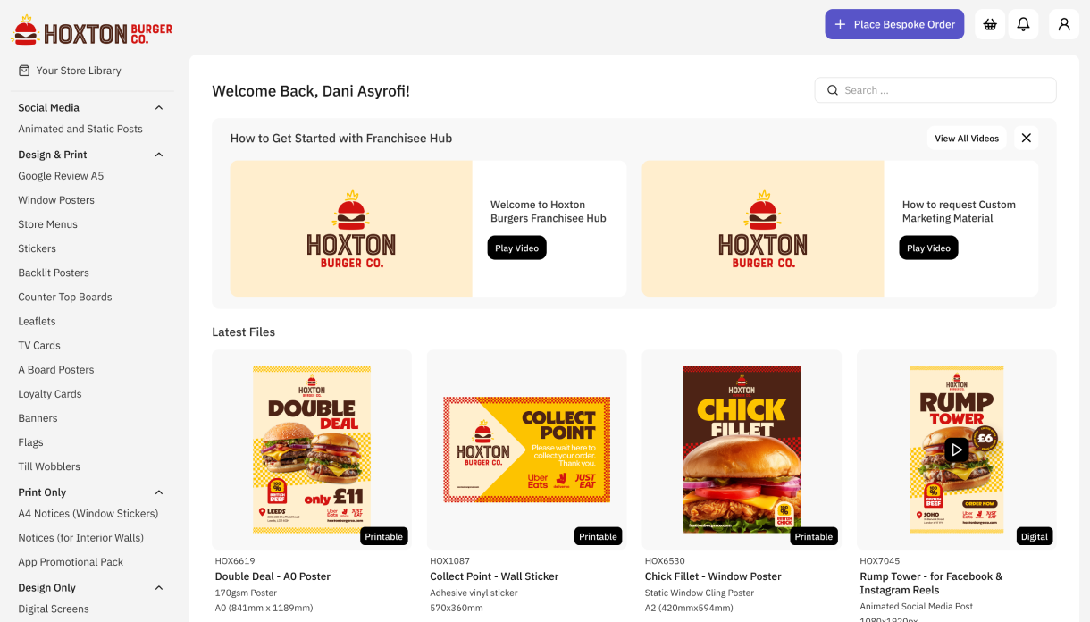
Task: Open A Board Posters category
Action: [56, 369]
